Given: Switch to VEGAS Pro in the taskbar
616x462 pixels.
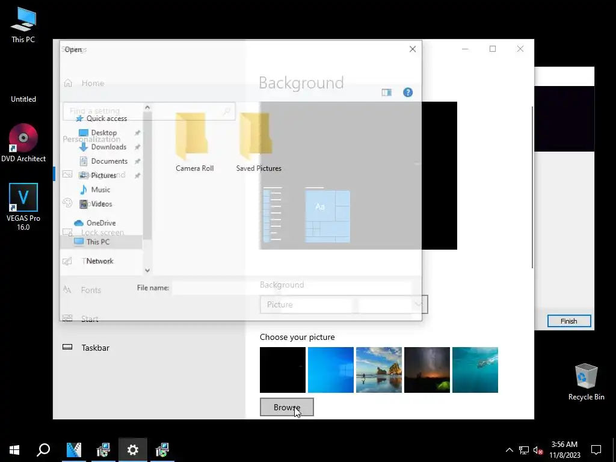Looking at the screenshot, I should [x=73, y=450].
